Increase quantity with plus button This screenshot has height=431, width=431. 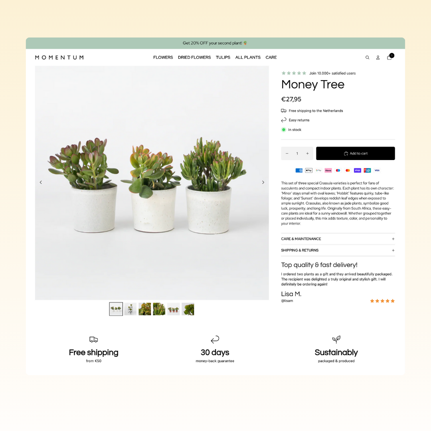pos(307,153)
